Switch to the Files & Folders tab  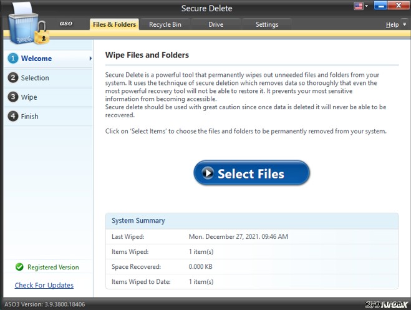coord(114,24)
